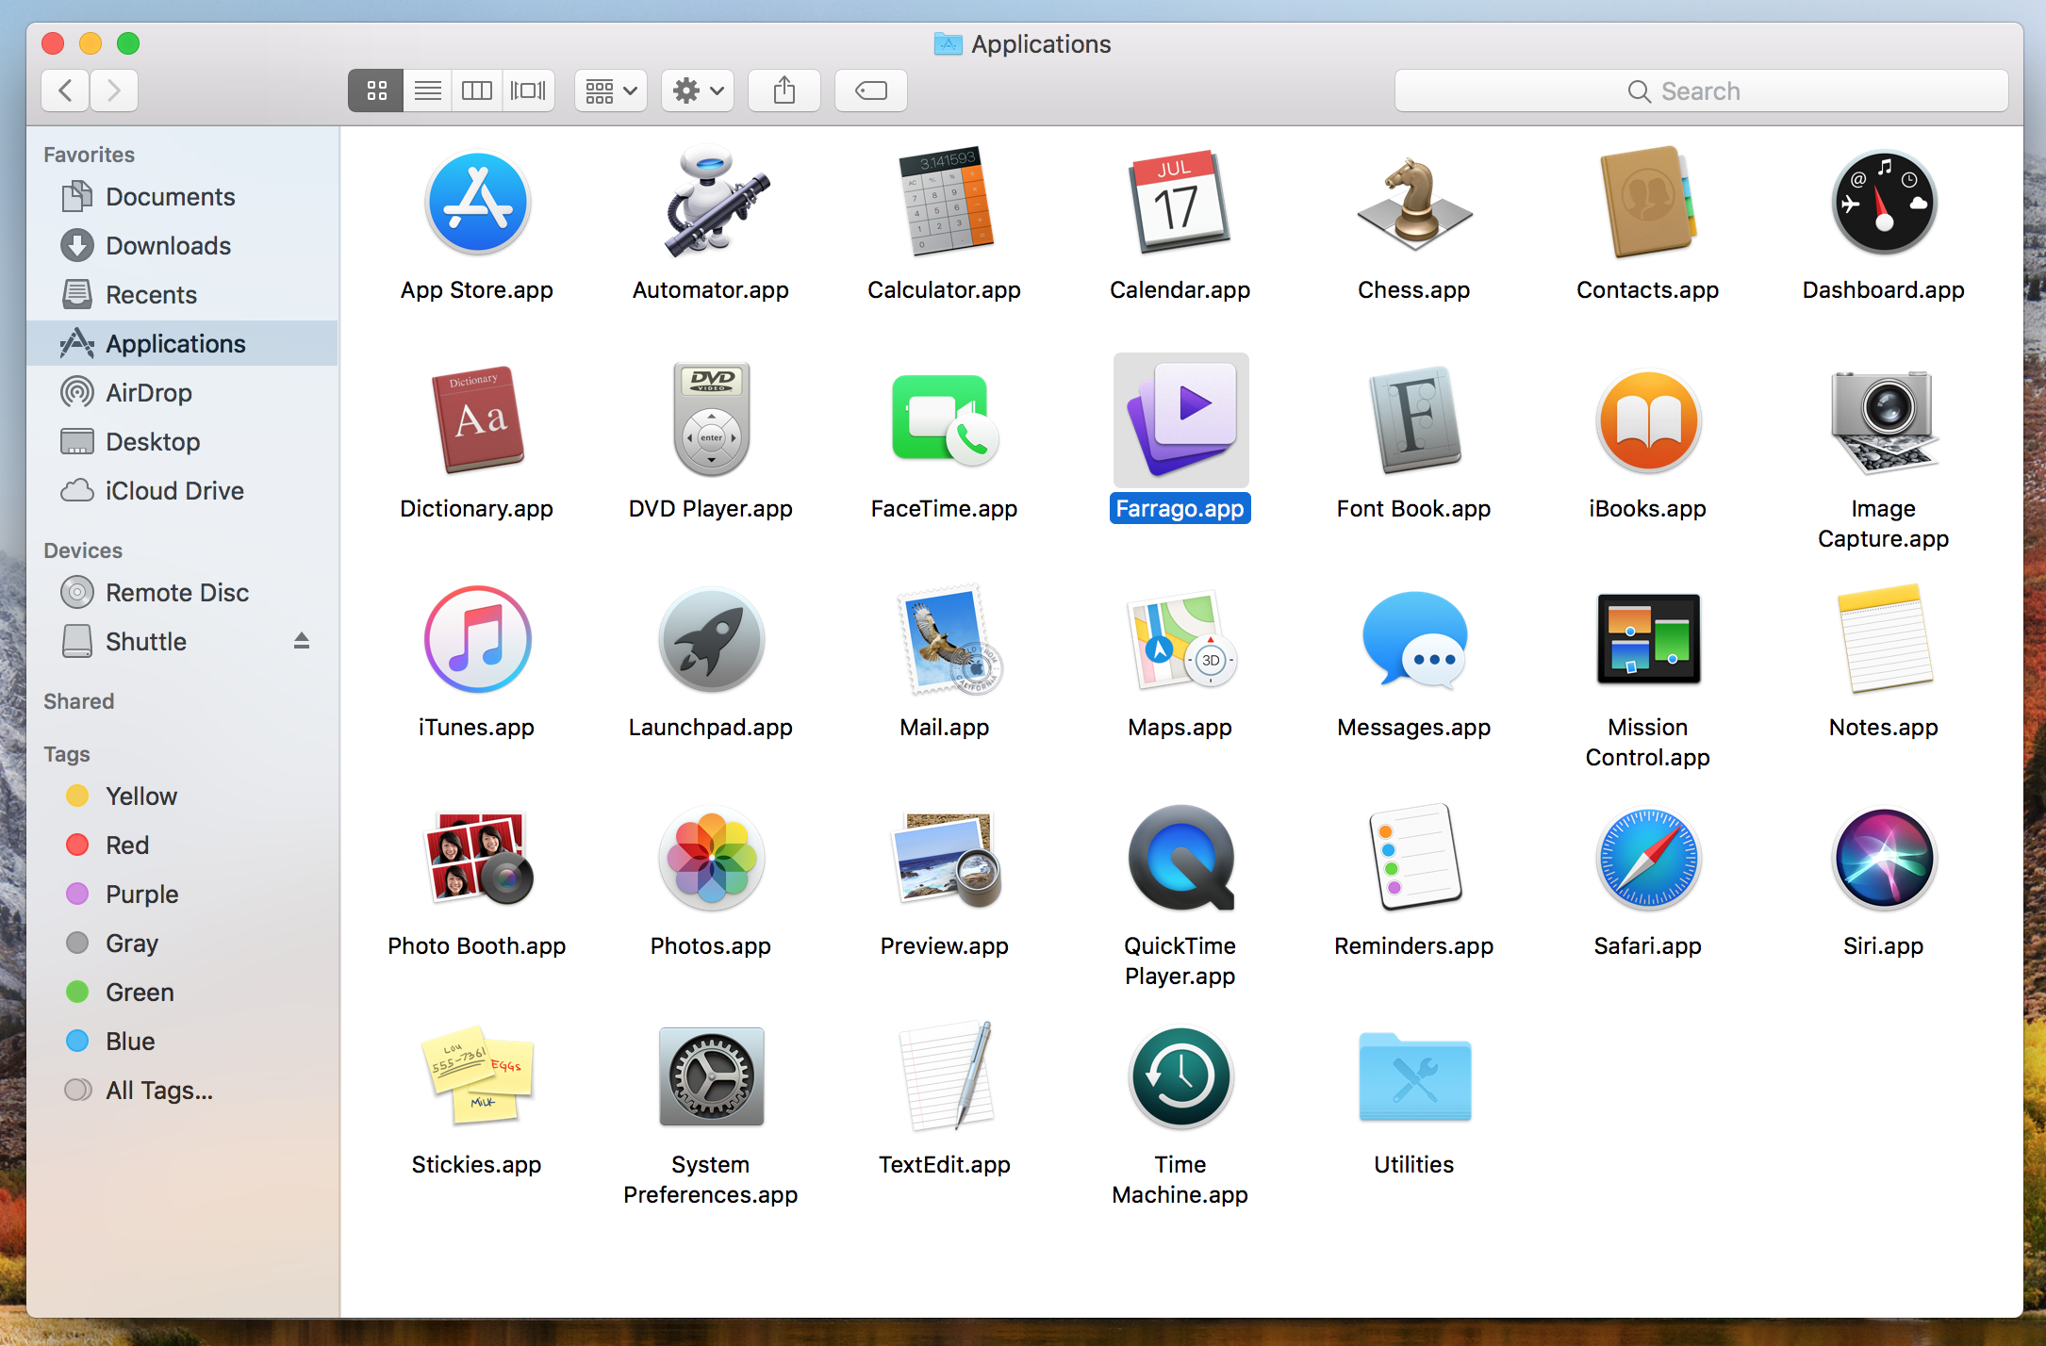Switch to list view
Screen dimensions: 2046x1346
[x=427, y=90]
